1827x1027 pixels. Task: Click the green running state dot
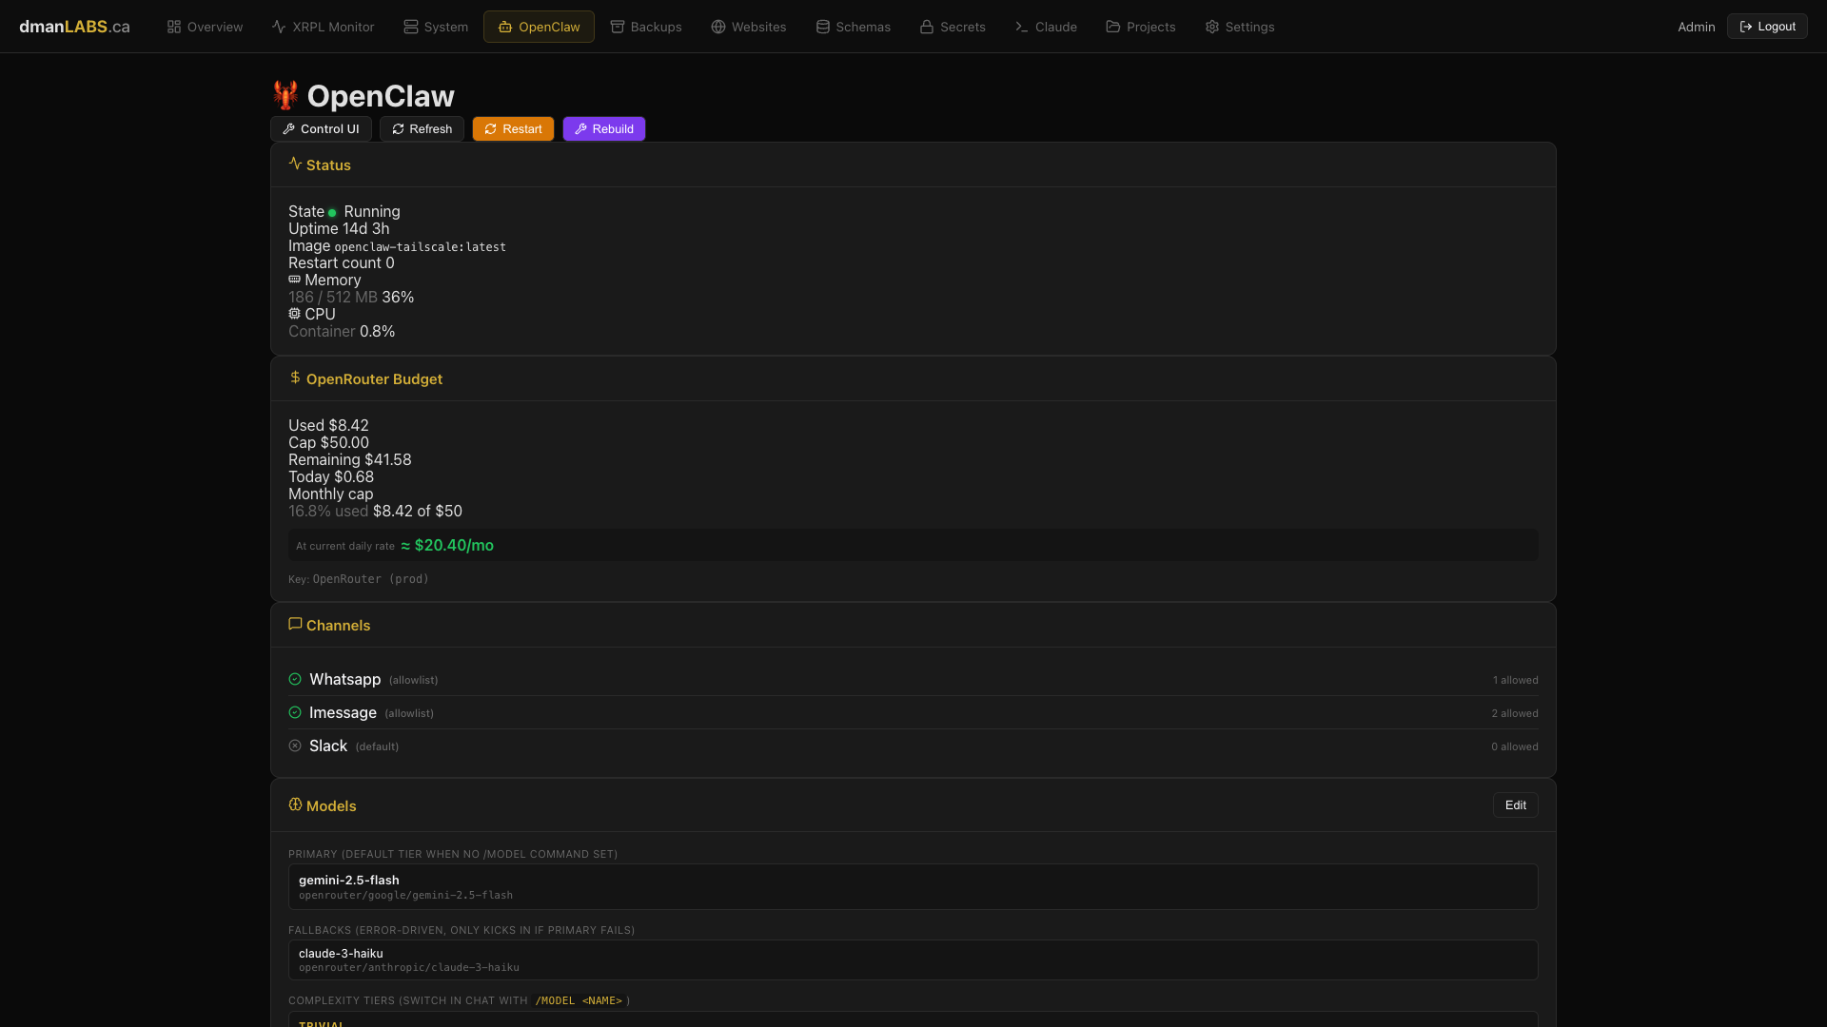[x=332, y=213]
